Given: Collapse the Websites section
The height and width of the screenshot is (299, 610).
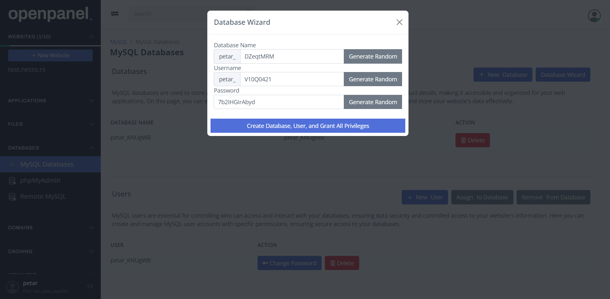Looking at the screenshot, I should coord(91,37).
